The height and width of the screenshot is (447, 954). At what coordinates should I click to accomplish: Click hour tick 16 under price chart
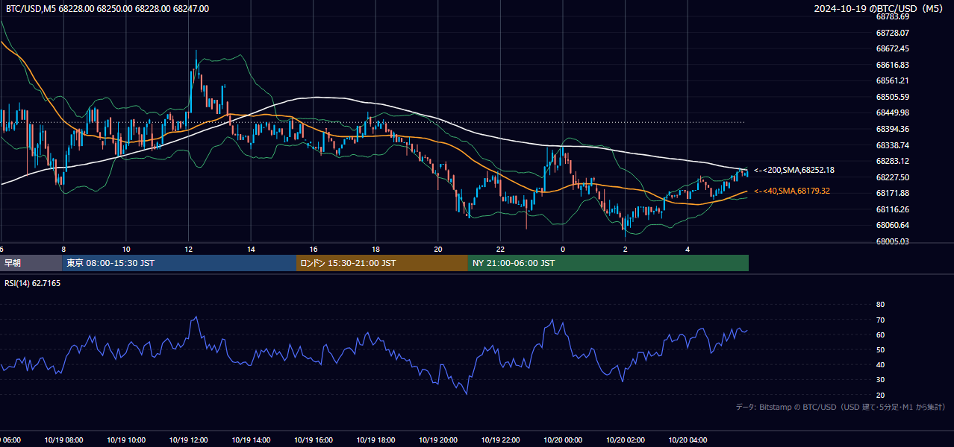(314, 250)
